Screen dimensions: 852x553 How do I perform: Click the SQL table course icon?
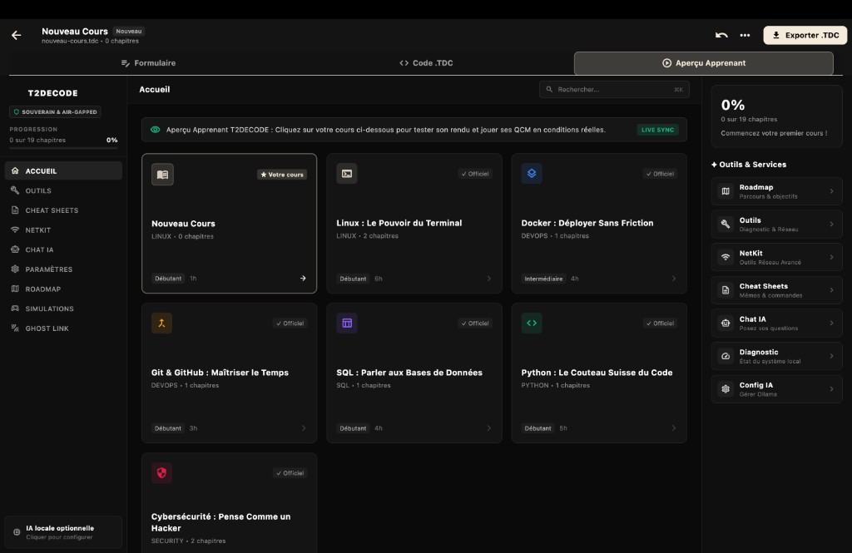point(347,323)
